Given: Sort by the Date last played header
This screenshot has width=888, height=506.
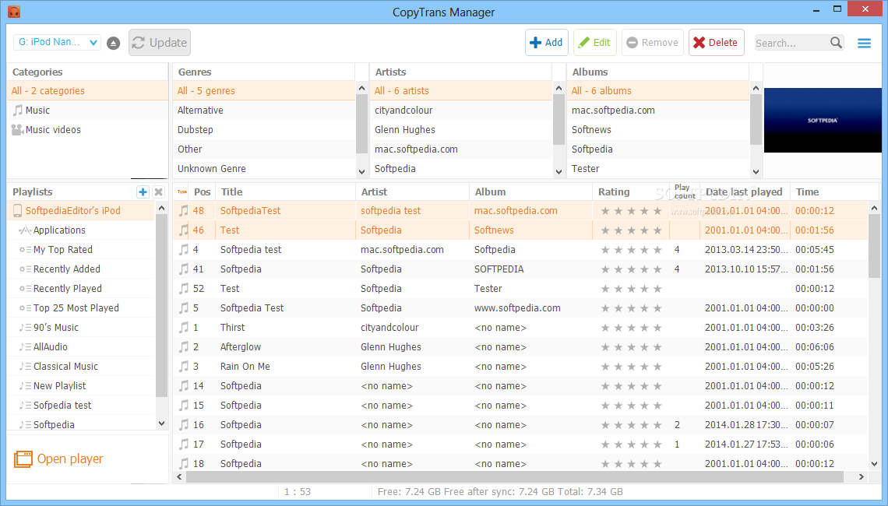Looking at the screenshot, I should click(745, 192).
